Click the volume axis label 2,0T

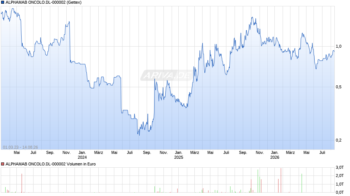(340, 176)
